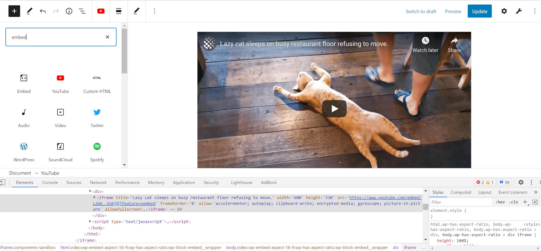Expand the script node in DOM tree
541x251 pixels.
(x=90, y=221)
